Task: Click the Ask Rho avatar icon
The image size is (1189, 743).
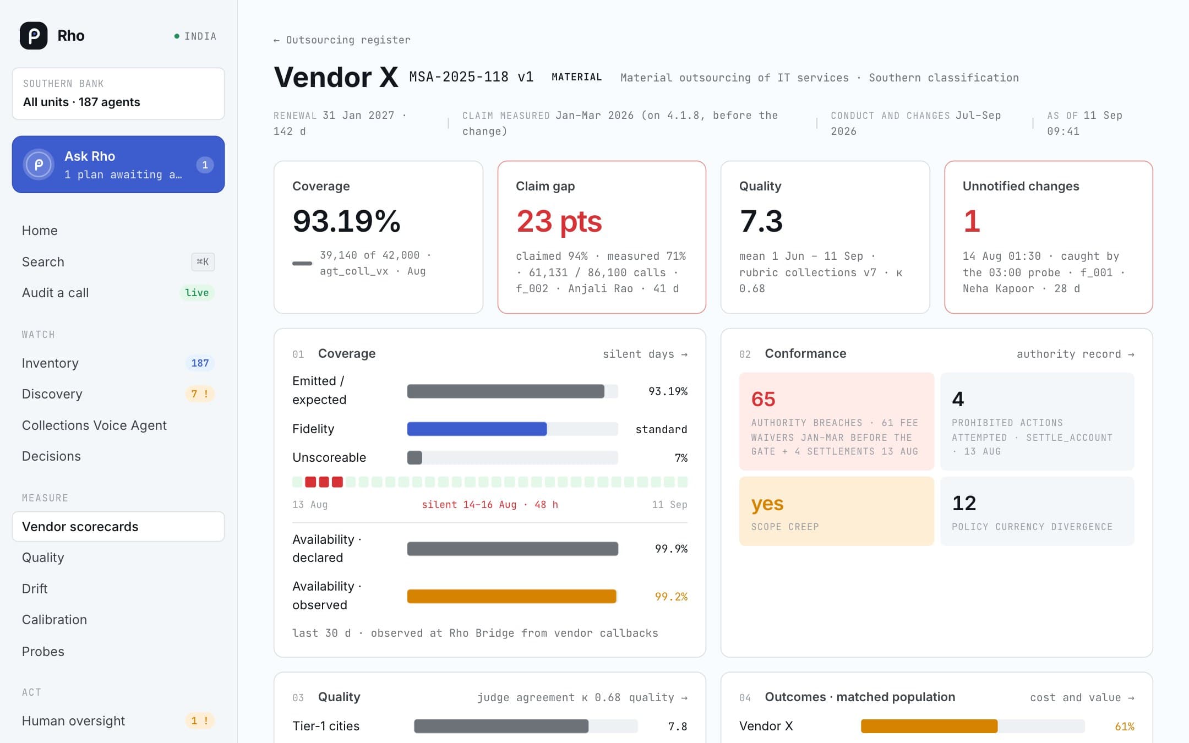Action: coord(39,165)
